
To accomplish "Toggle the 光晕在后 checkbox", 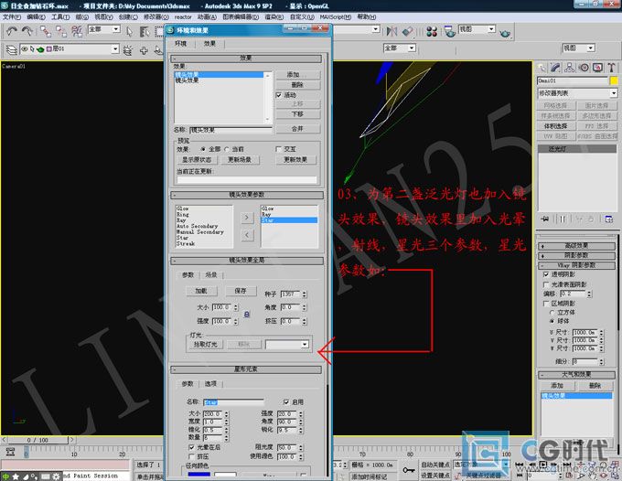I will [191, 447].
